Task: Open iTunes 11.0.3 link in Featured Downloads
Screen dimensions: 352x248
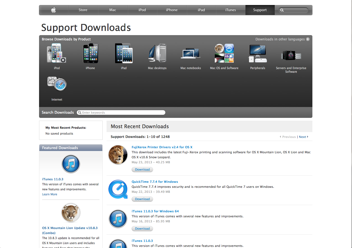Action: [x=53, y=179]
